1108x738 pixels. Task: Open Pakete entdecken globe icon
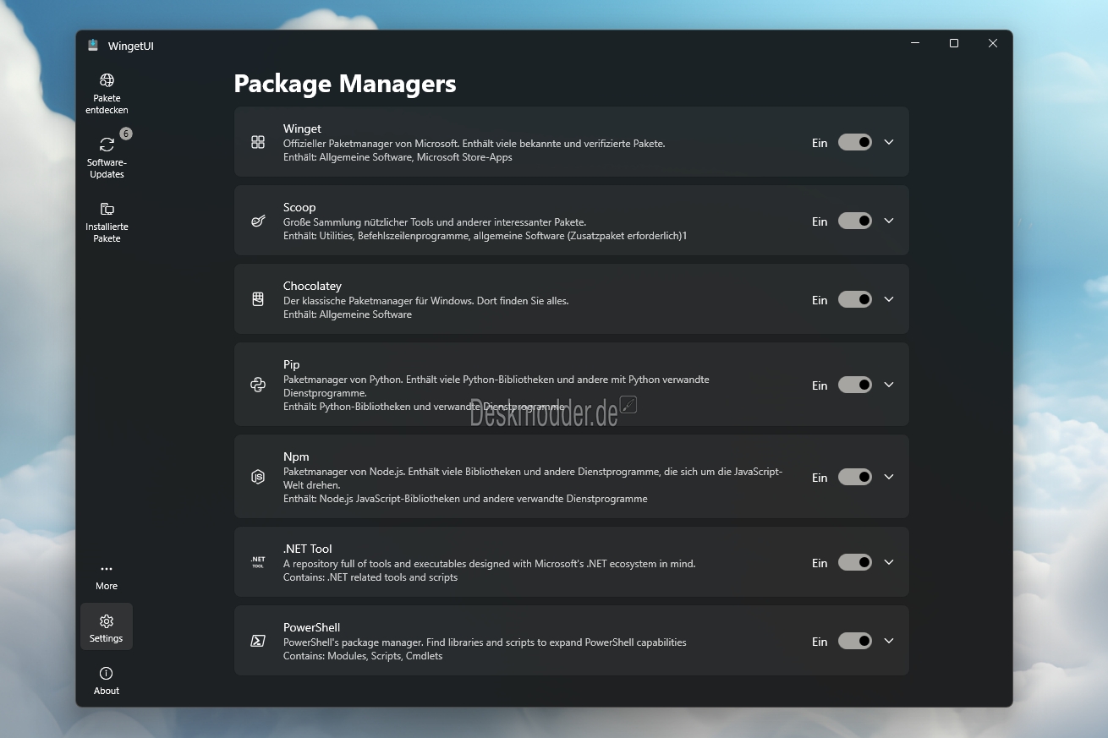coord(107,80)
